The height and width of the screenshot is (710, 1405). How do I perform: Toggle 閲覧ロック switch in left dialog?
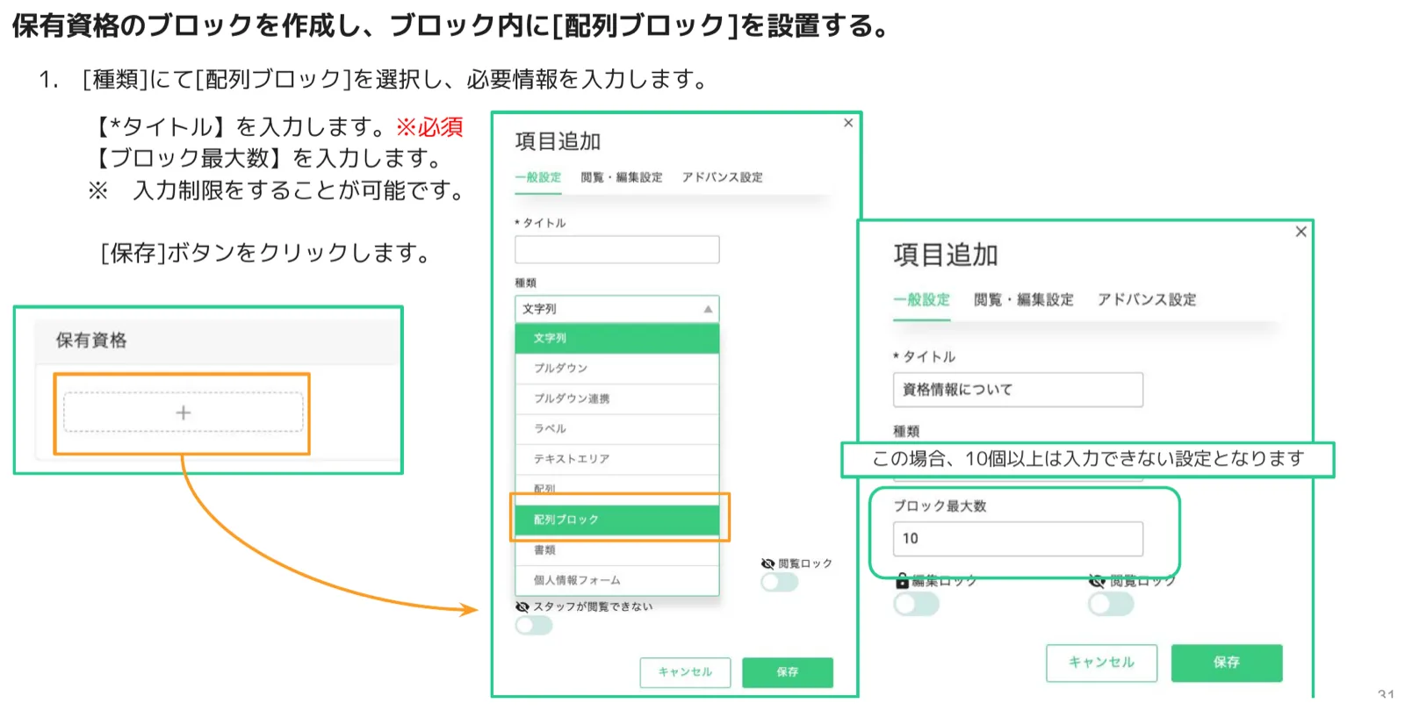780,582
